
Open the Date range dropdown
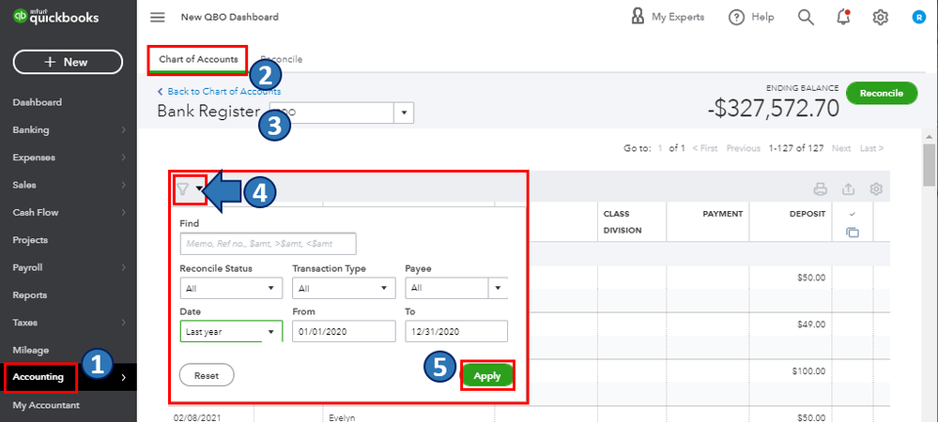point(231,331)
